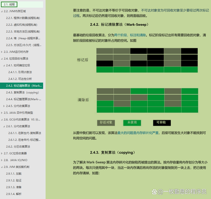Image resolution: width=211 pixels, height=199 pixels.
Task: Select 2.9.1.1. 加载 entry
Action: point(14,174)
